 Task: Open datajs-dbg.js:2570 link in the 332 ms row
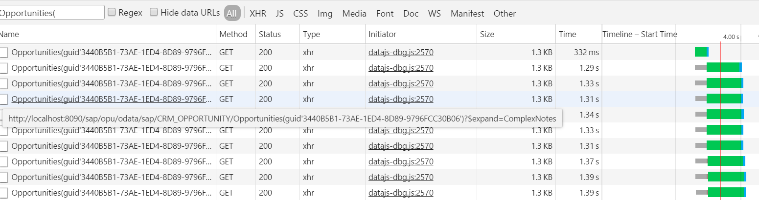pos(401,52)
